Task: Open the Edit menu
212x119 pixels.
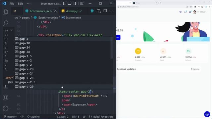Action: pos(20,4)
